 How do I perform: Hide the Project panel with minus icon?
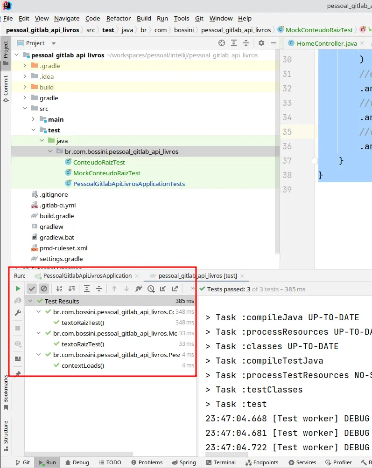274,43
